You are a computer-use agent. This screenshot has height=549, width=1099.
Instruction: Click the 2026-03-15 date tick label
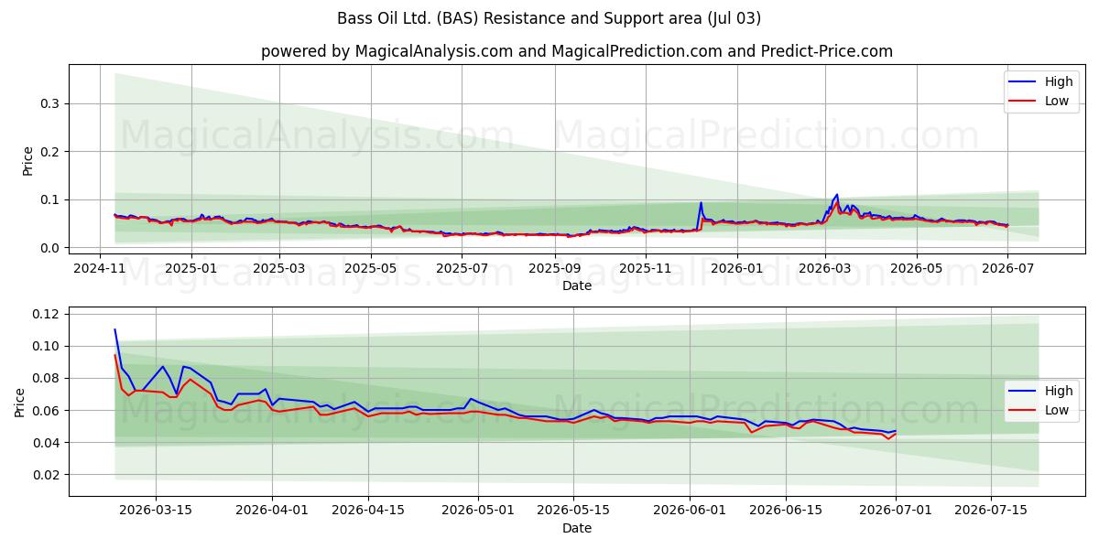tap(156, 509)
